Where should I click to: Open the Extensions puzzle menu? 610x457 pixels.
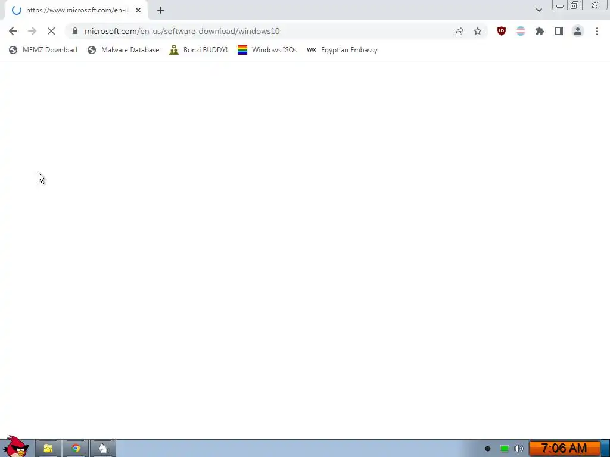[x=540, y=31]
